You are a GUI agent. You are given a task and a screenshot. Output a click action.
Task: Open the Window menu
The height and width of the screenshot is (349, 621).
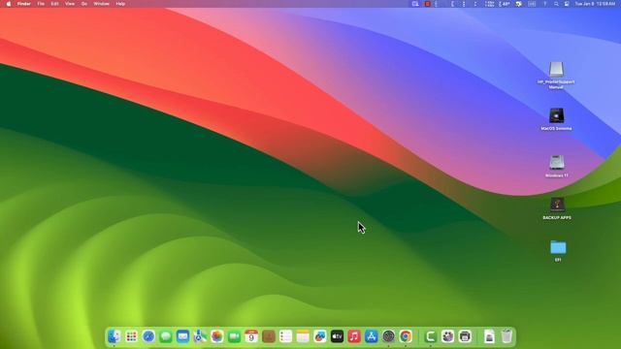pyautogui.click(x=101, y=4)
